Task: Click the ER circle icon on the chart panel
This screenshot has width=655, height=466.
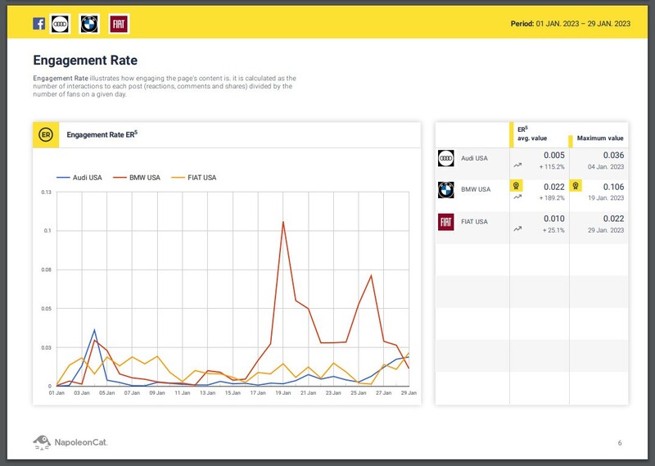Action: 46,135
